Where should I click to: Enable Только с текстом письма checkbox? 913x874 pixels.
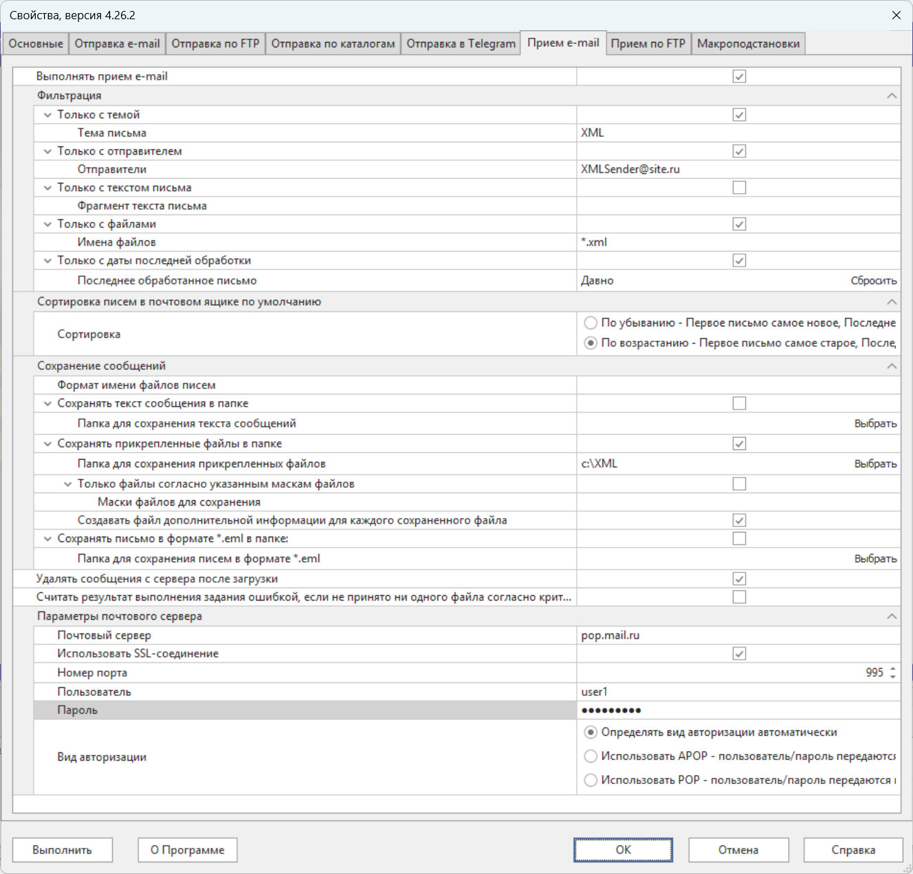coord(739,188)
